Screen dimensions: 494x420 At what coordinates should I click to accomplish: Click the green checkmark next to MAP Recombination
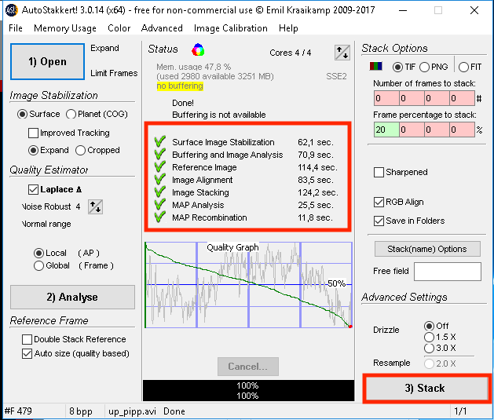pos(159,217)
